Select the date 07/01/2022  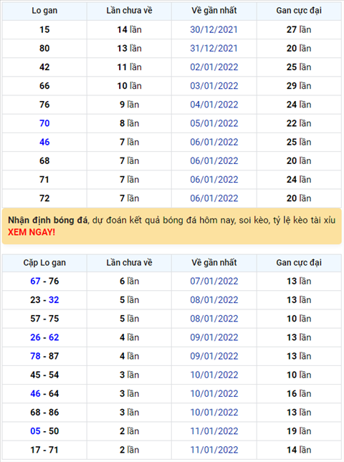tap(214, 281)
